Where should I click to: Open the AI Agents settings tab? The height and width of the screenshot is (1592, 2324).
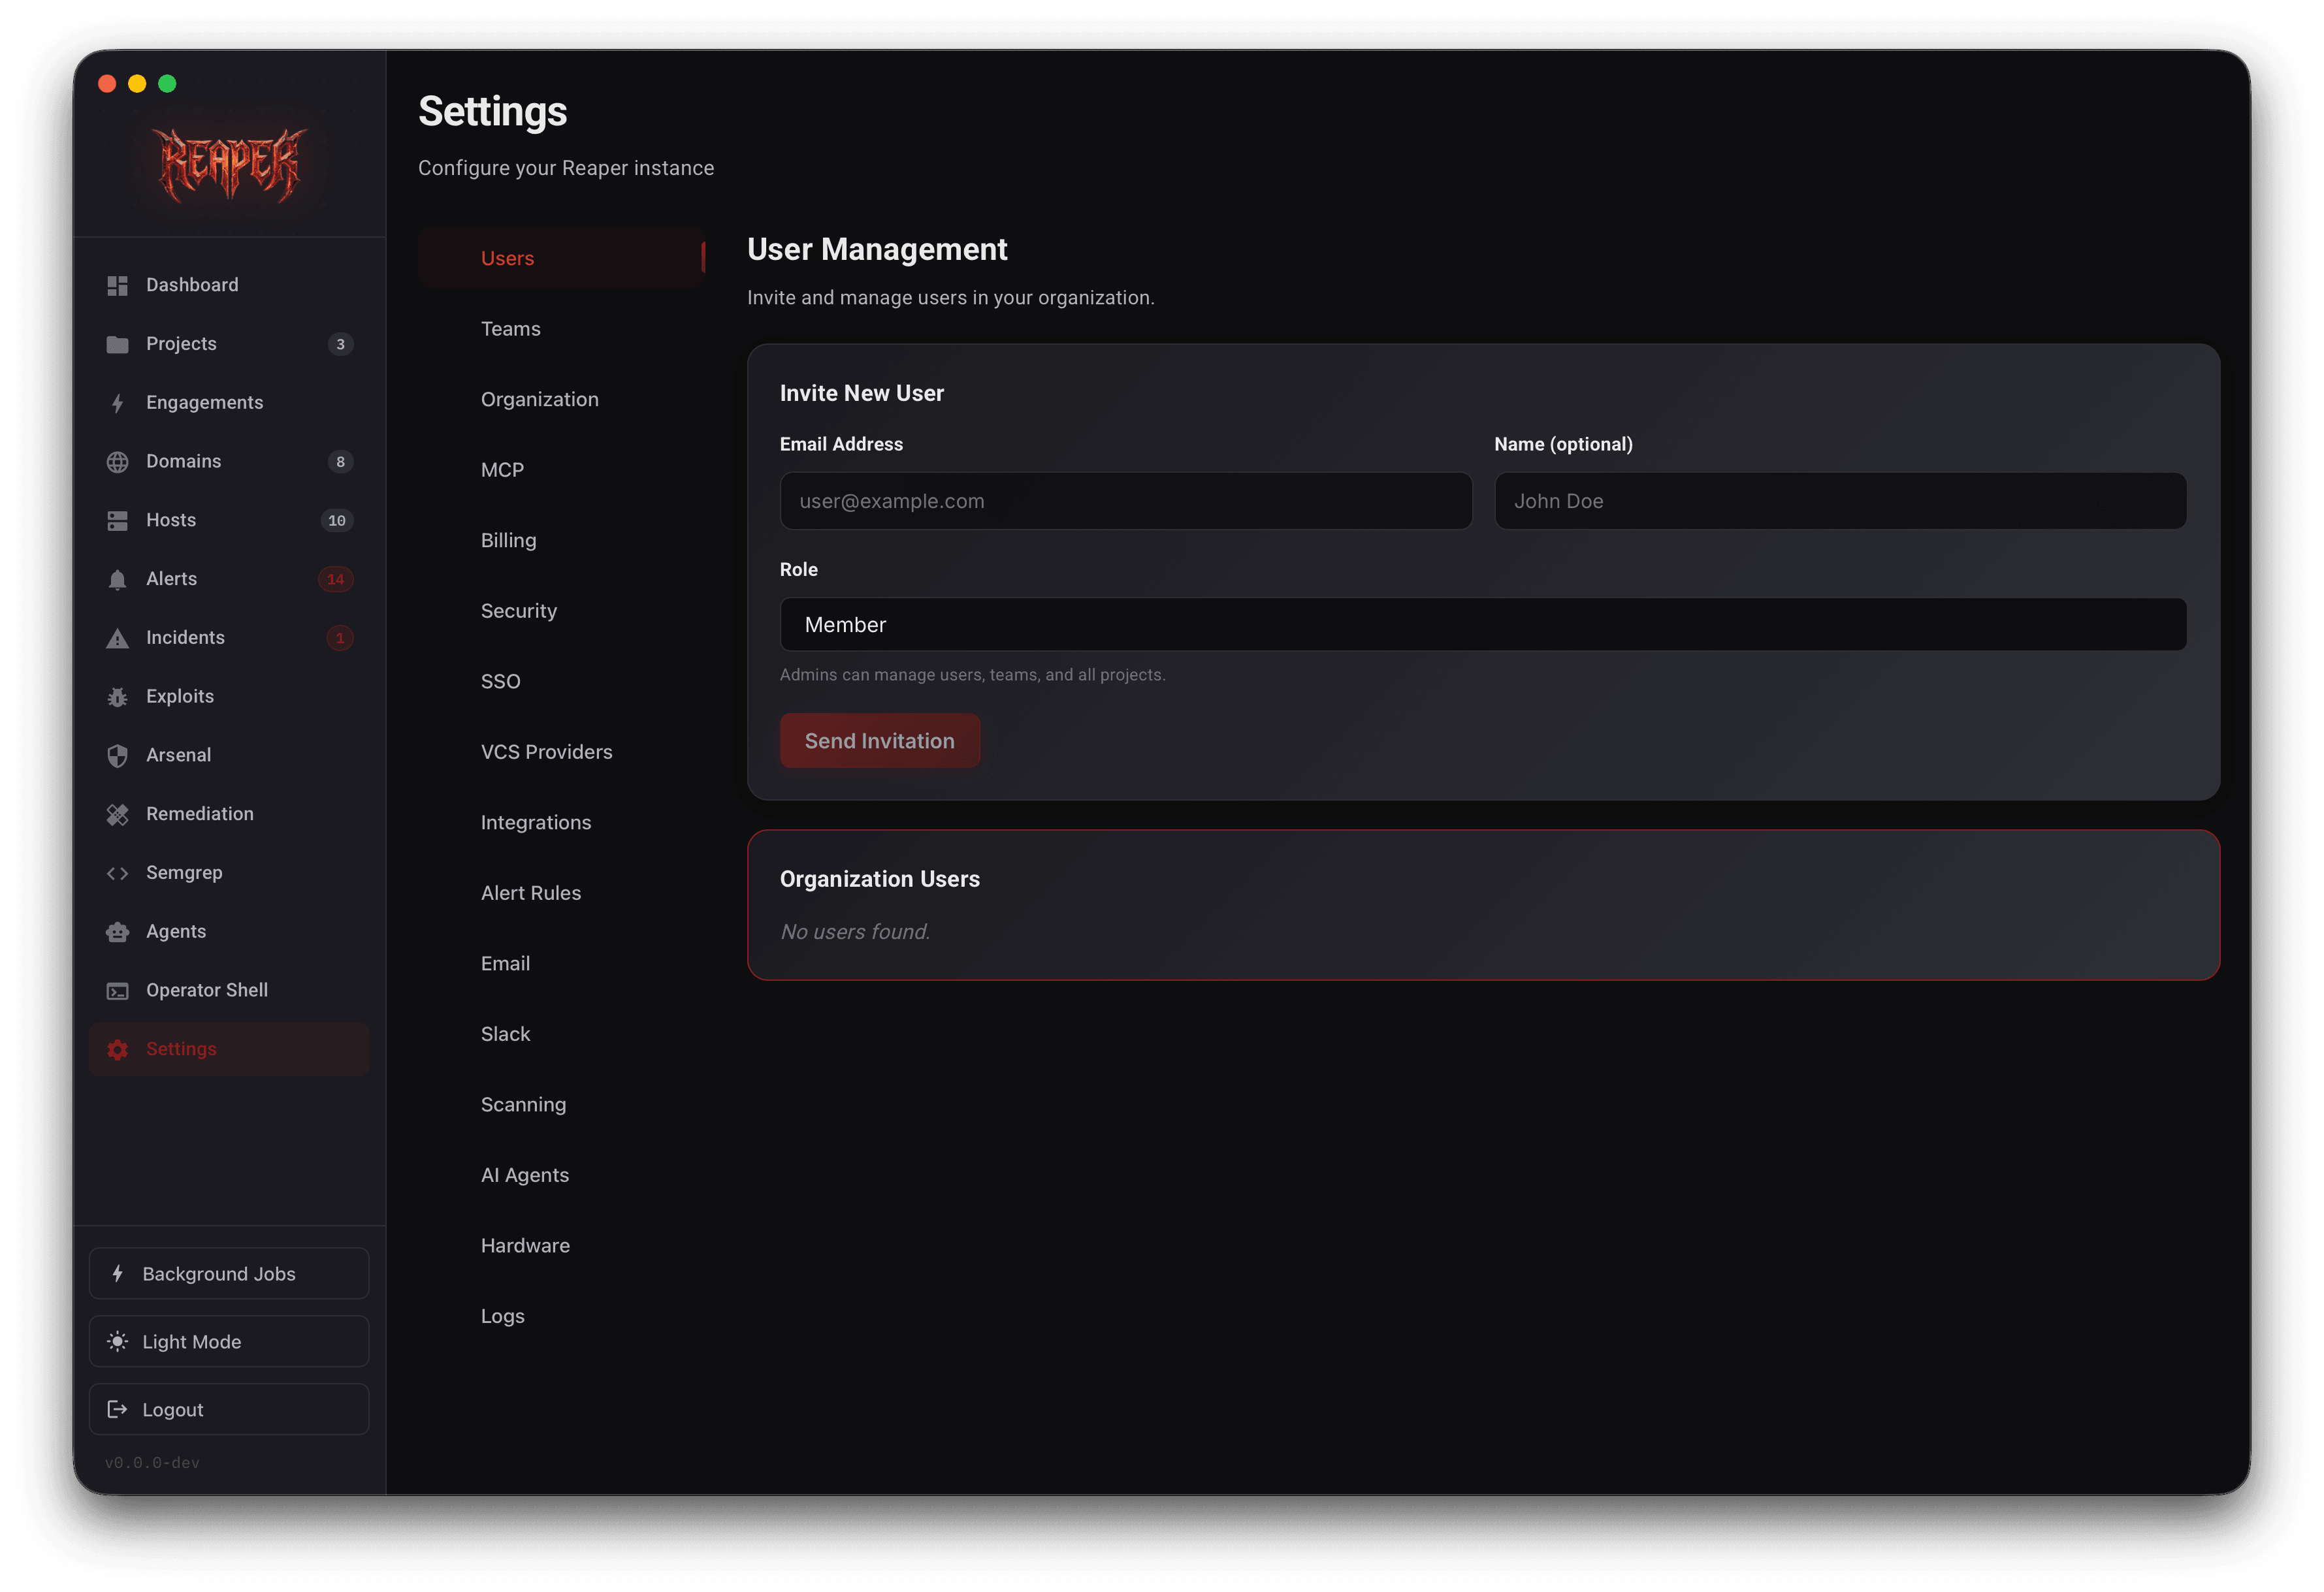562,1175
